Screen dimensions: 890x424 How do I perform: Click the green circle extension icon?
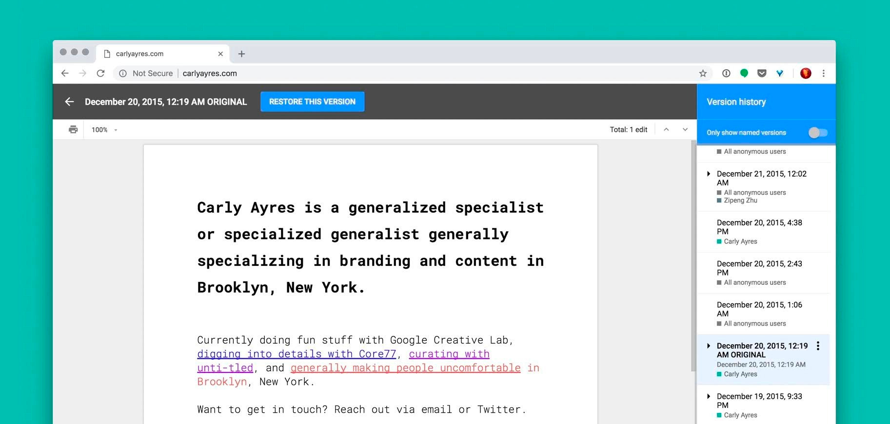(744, 73)
